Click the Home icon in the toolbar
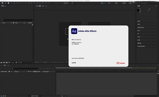Viewport: 159px width, 97px height. click(x=2, y=3)
